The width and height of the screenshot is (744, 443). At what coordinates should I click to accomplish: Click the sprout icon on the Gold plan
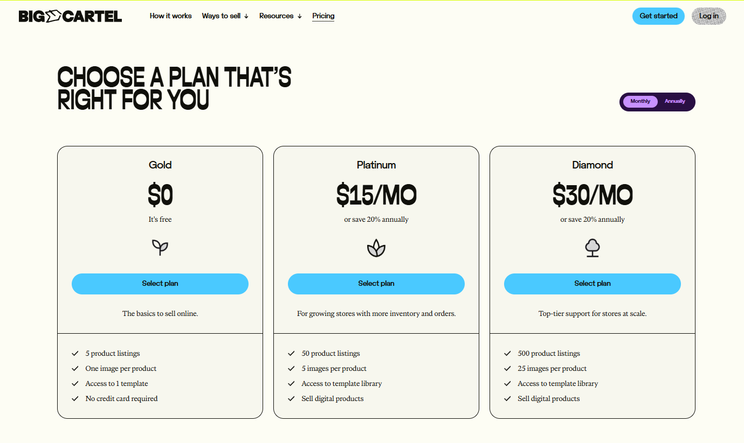(160, 248)
